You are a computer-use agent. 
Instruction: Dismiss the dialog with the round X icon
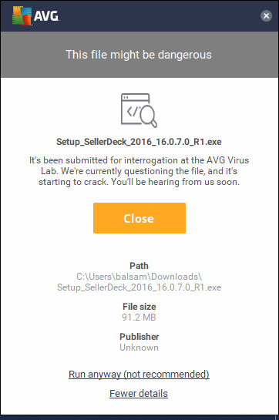tap(266, 16)
